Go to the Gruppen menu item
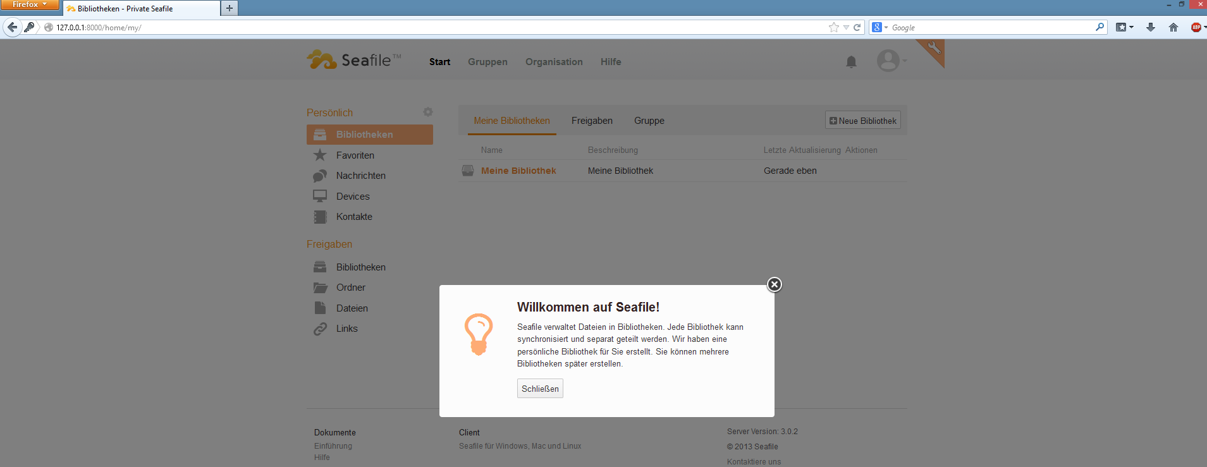 pyautogui.click(x=487, y=62)
